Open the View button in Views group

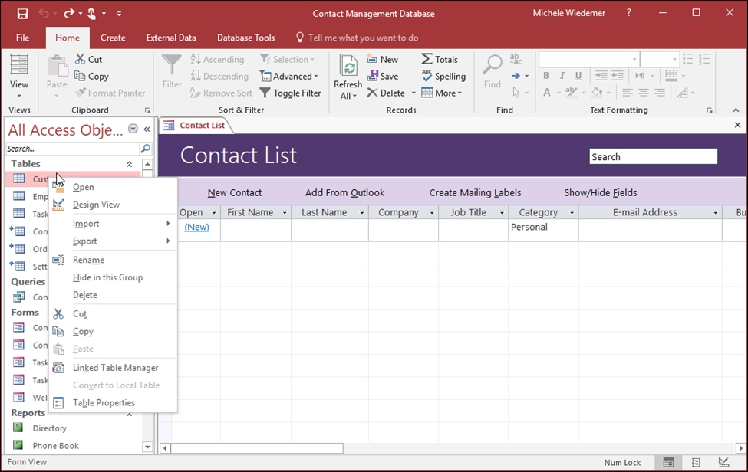point(19,76)
